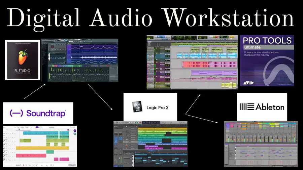Screen dimensions: 303x170
Task: Click the purple round icon in Soundtrap's right sidebar
Action: tap(75, 130)
